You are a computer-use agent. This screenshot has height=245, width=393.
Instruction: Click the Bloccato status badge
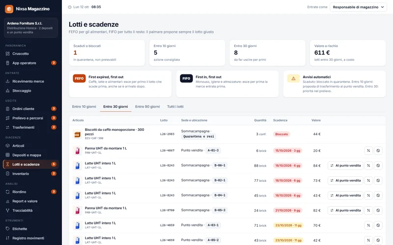[281, 134]
